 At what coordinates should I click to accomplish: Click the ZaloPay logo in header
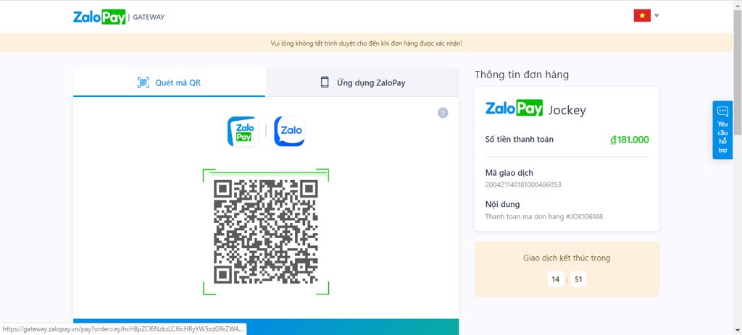click(99, 17)
